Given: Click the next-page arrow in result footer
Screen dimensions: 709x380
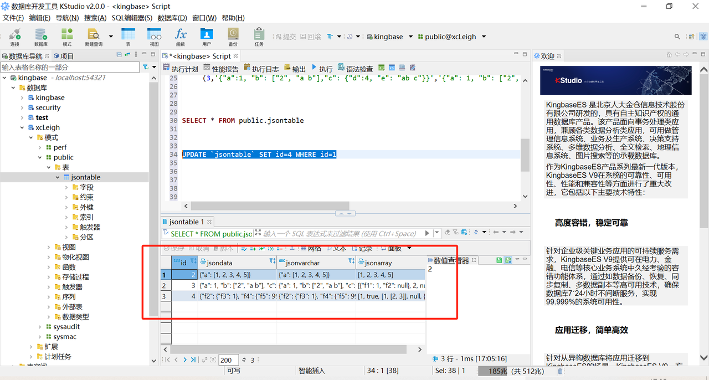Looking at the screenshot, I should tap(184, 360).
